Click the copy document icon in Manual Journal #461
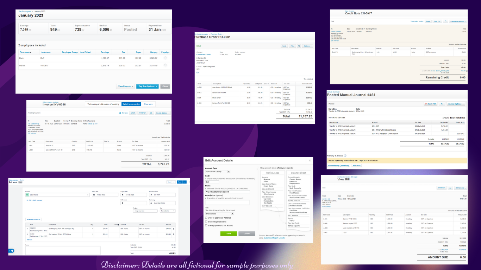The image size is (481, 270). (x=442, y=104)
